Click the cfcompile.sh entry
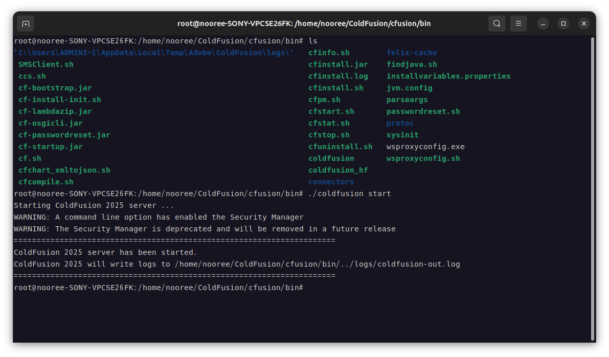Image resolution: width=609 pixels, height=357 pixels. tap(46, 182)
